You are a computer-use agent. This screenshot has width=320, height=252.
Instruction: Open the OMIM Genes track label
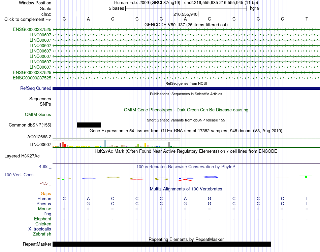[38, 115]
